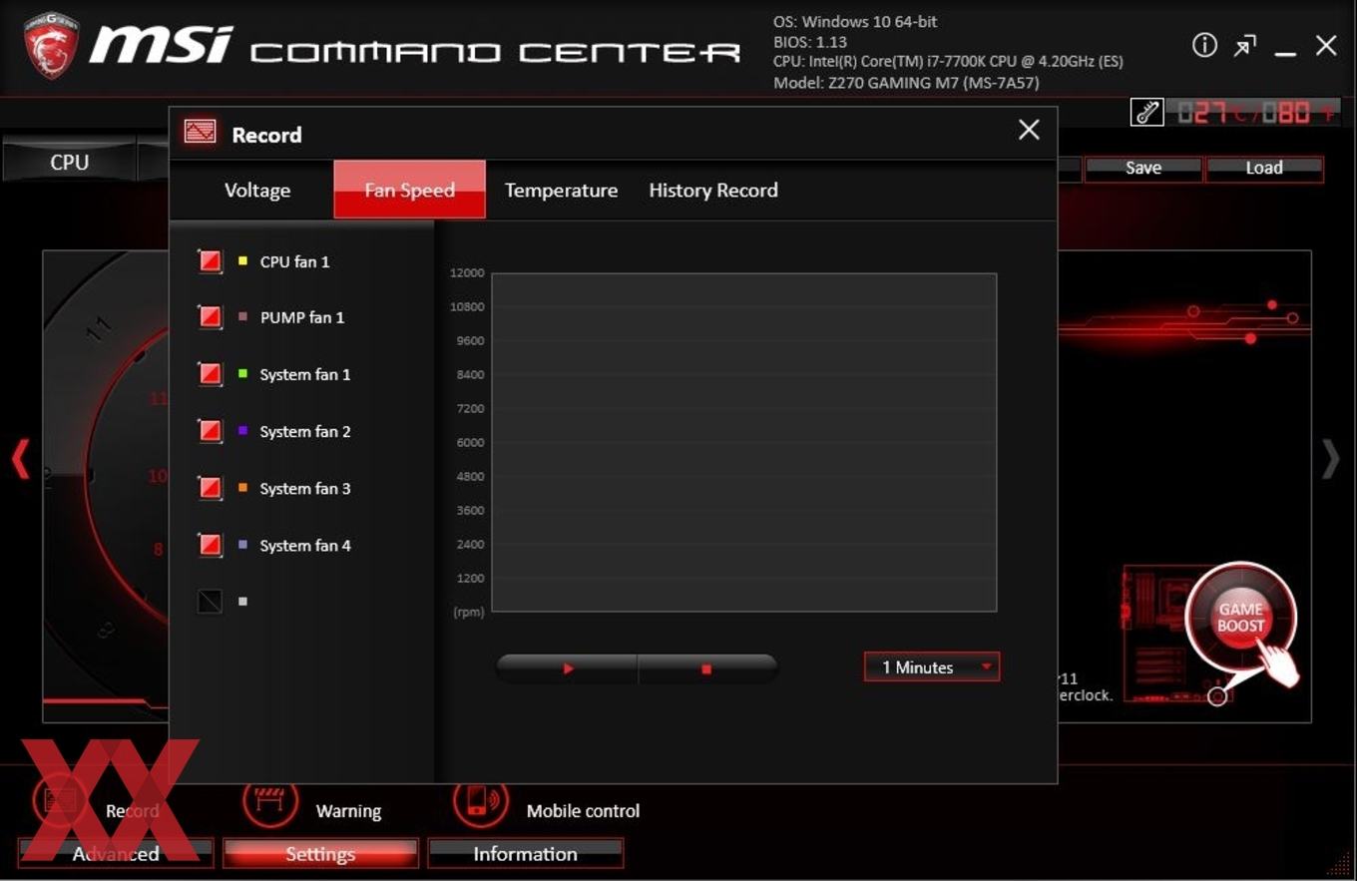Screen dimensions: 1357x881
Task: Stop recording with the stop button
Action: [x=707, y=668]
